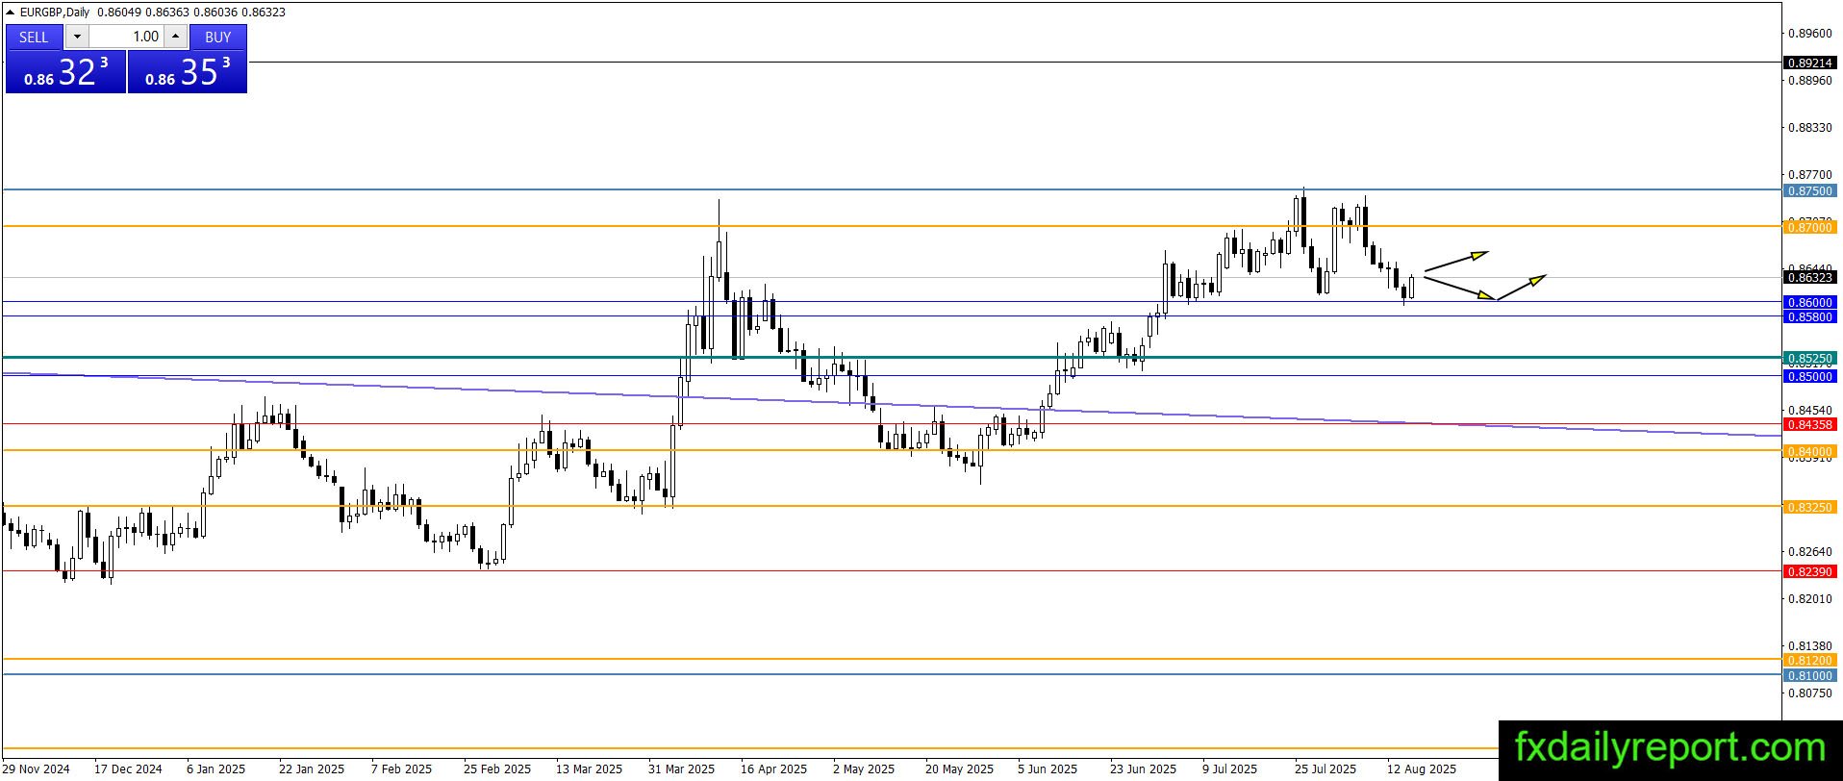1843x781 pixels.
Task: Click the 12 Aug 2025 date marker
Action: (x=1421, y=768)
